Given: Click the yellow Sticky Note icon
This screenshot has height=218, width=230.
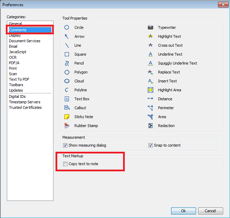Looking at the screenshot, I should (x=67, y=117).
